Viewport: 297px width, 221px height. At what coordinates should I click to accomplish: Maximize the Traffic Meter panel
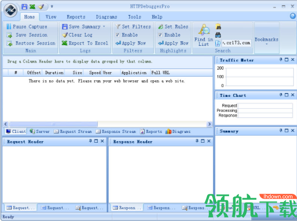point(287,60)
